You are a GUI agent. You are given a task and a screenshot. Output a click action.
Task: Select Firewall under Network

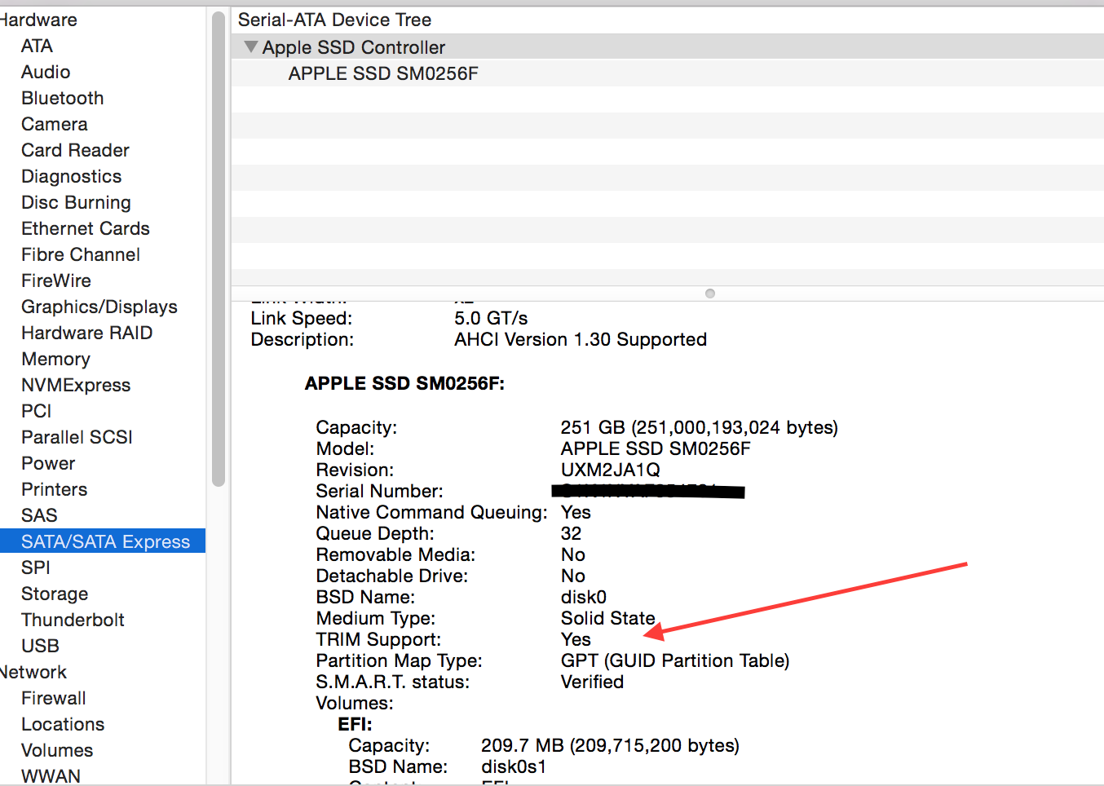(53, 698)
